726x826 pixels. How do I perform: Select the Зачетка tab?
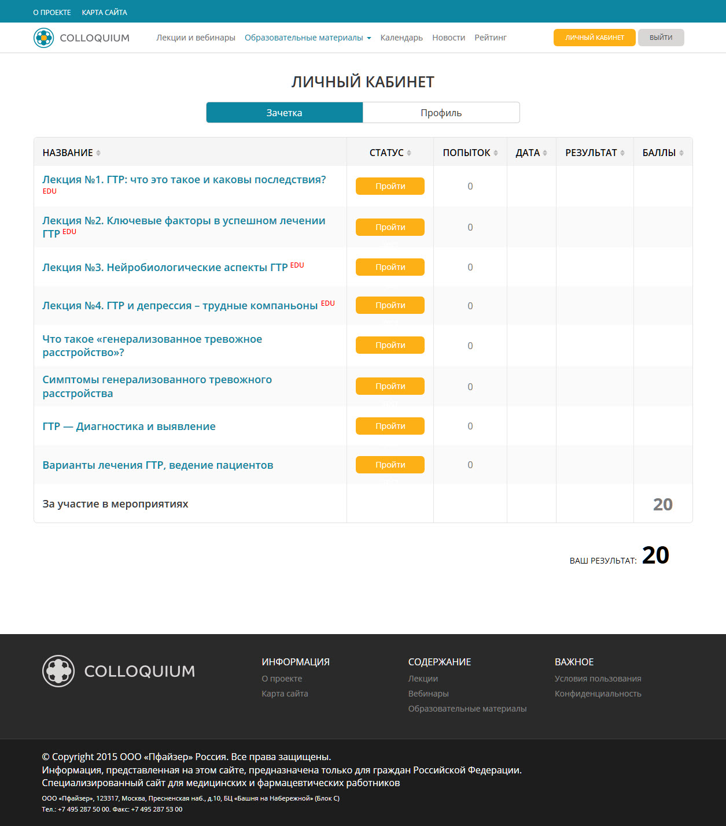284,113
